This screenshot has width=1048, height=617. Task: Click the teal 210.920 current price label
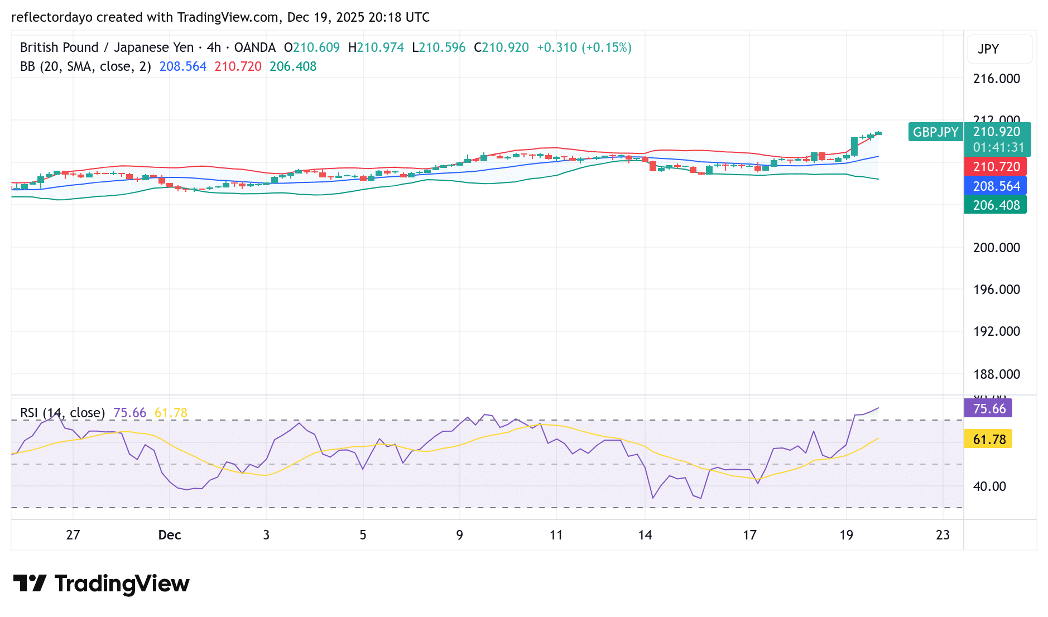(997, 133)
